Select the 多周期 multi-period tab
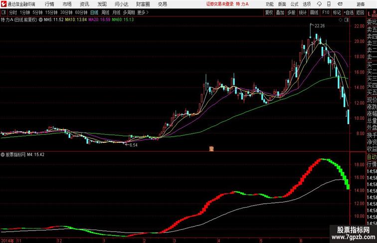Viewport: 377px width, 243px height. (129, 12)
